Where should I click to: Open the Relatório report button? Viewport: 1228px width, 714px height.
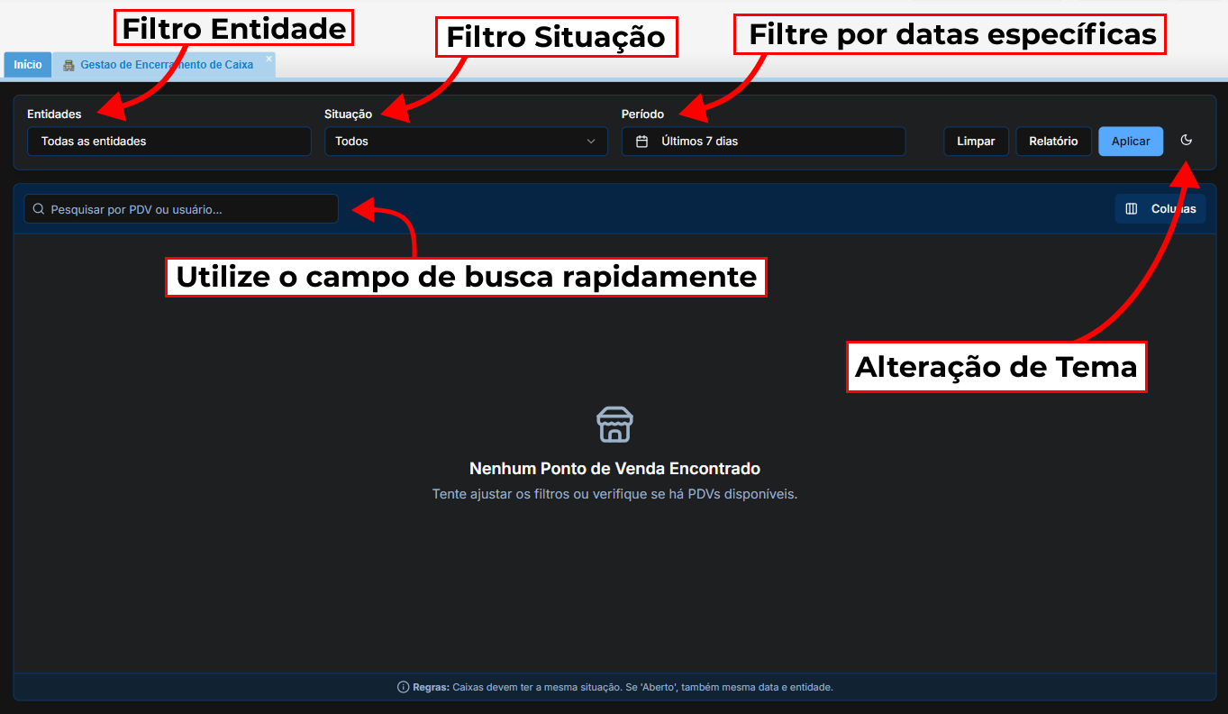[1053, 142]
